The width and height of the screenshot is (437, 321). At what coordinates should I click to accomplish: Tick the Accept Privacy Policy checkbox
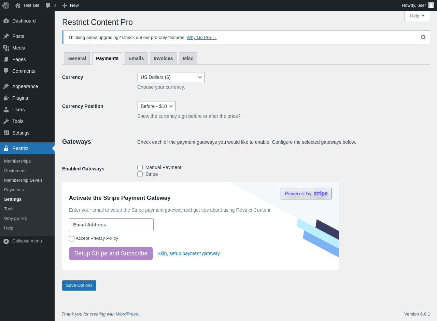(x=72, y=239)
